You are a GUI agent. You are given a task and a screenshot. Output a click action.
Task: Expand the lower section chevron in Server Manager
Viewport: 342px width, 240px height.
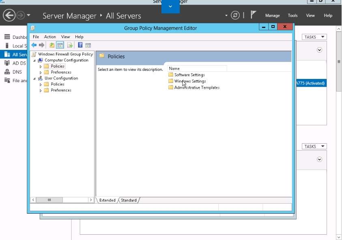pos(319,159)
